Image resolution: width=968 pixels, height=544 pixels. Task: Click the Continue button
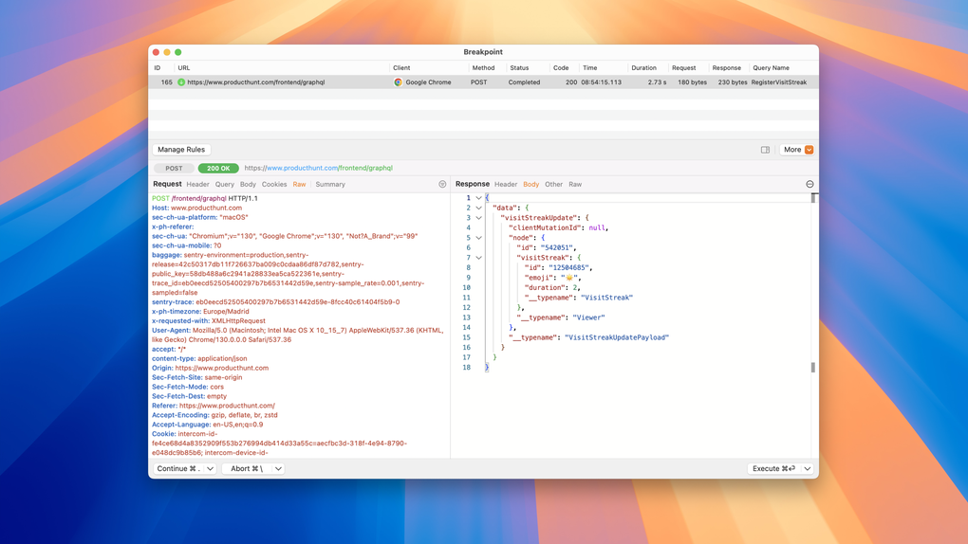pyautogui.click(x=178, y=469)
